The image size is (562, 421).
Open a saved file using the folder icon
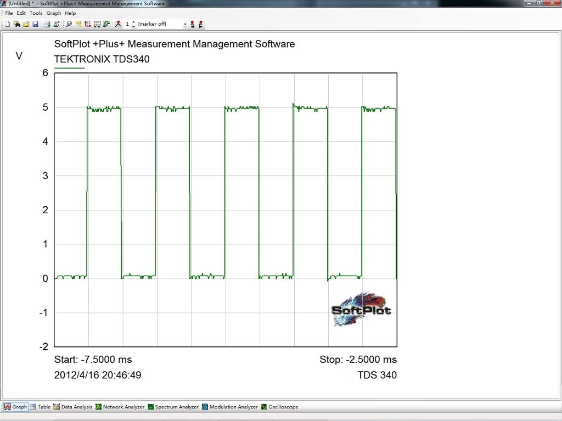click(x=26, y=24)
